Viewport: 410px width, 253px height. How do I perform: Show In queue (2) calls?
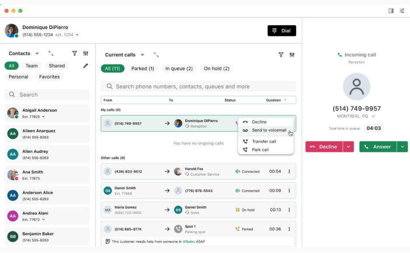pyautogui.click(x=179, y=68)
